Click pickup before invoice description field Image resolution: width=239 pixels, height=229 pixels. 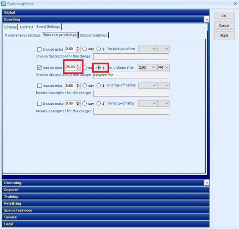[x=131, y=56]
